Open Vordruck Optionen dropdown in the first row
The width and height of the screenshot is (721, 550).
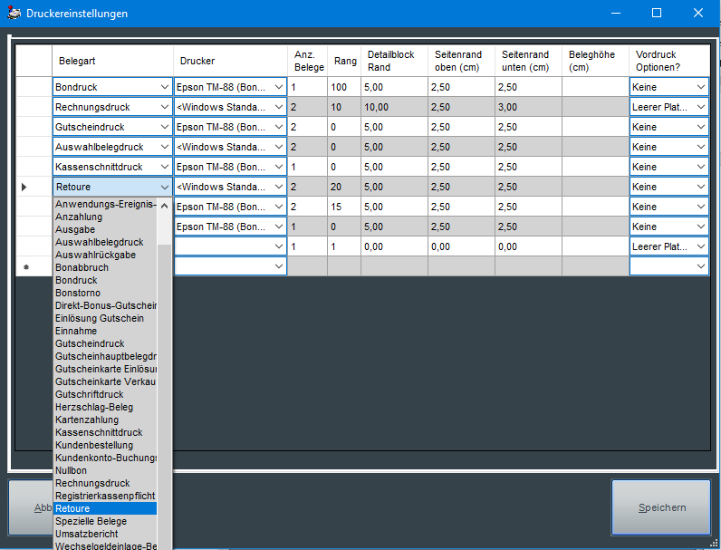coord(700,87)
